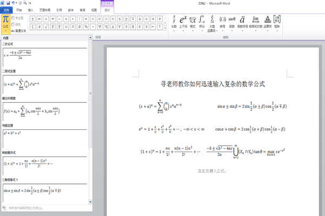325x216 pixels.
Task: Open the Customize Quick Access Toolbar dropdown
Action: point(30,3)
